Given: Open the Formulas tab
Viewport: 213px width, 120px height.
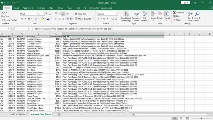Looking at the screenshot, I should coord(41,8).
